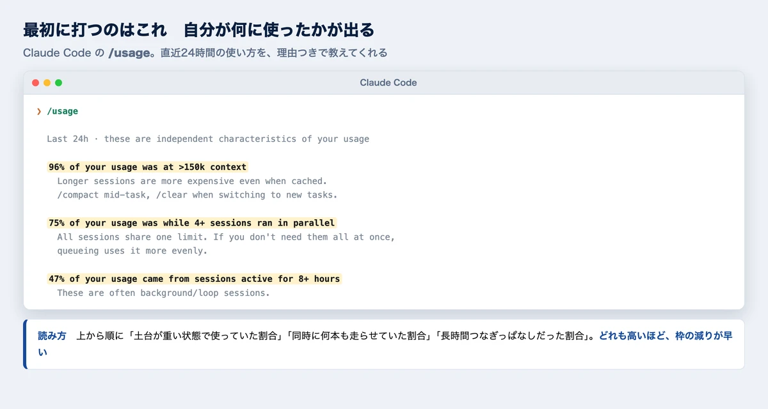Screen dimensions: 768x409
Task: Select '75% of your usage was while 4+ sessions' line
Action: click(x=192, y=223)
